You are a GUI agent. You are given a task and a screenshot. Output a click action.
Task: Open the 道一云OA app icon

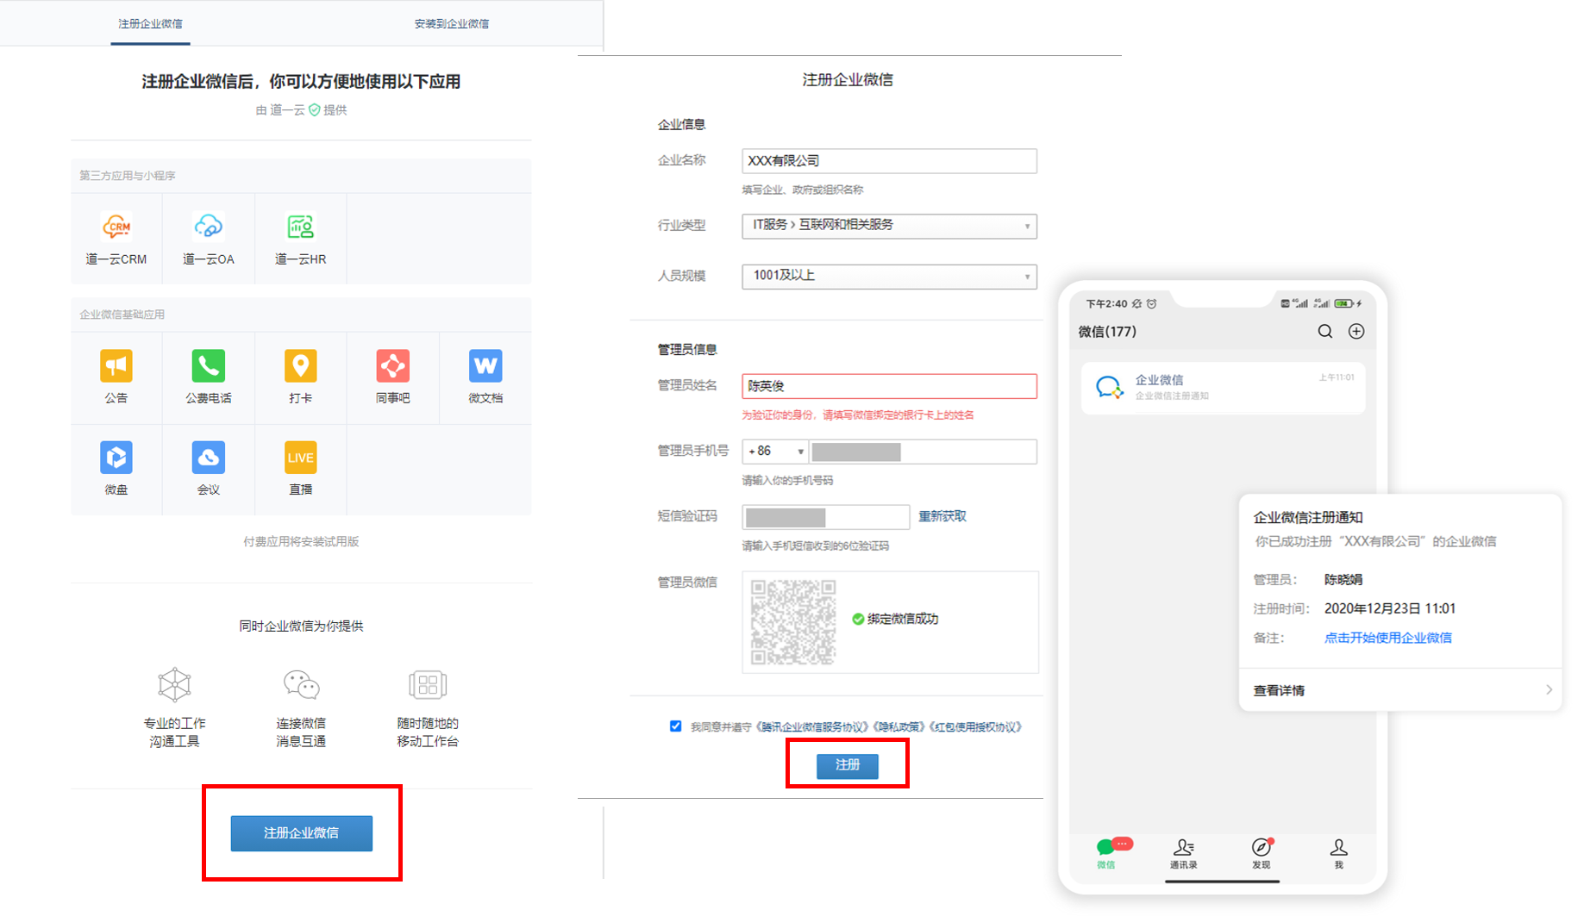(x=208, y=227)
